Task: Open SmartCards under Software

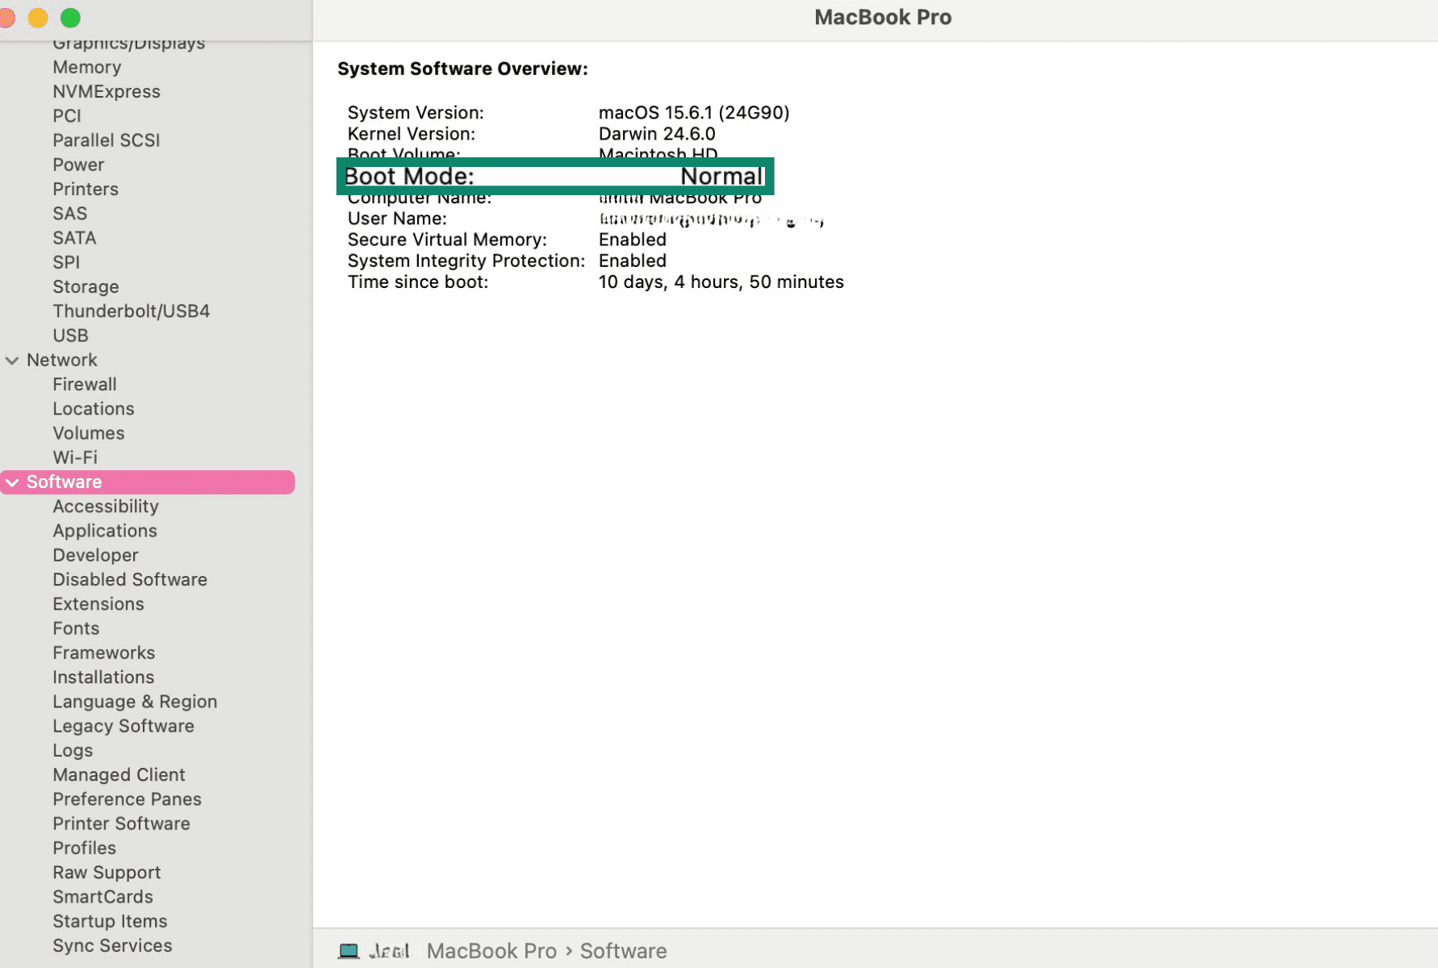Action: pos(103,896)
